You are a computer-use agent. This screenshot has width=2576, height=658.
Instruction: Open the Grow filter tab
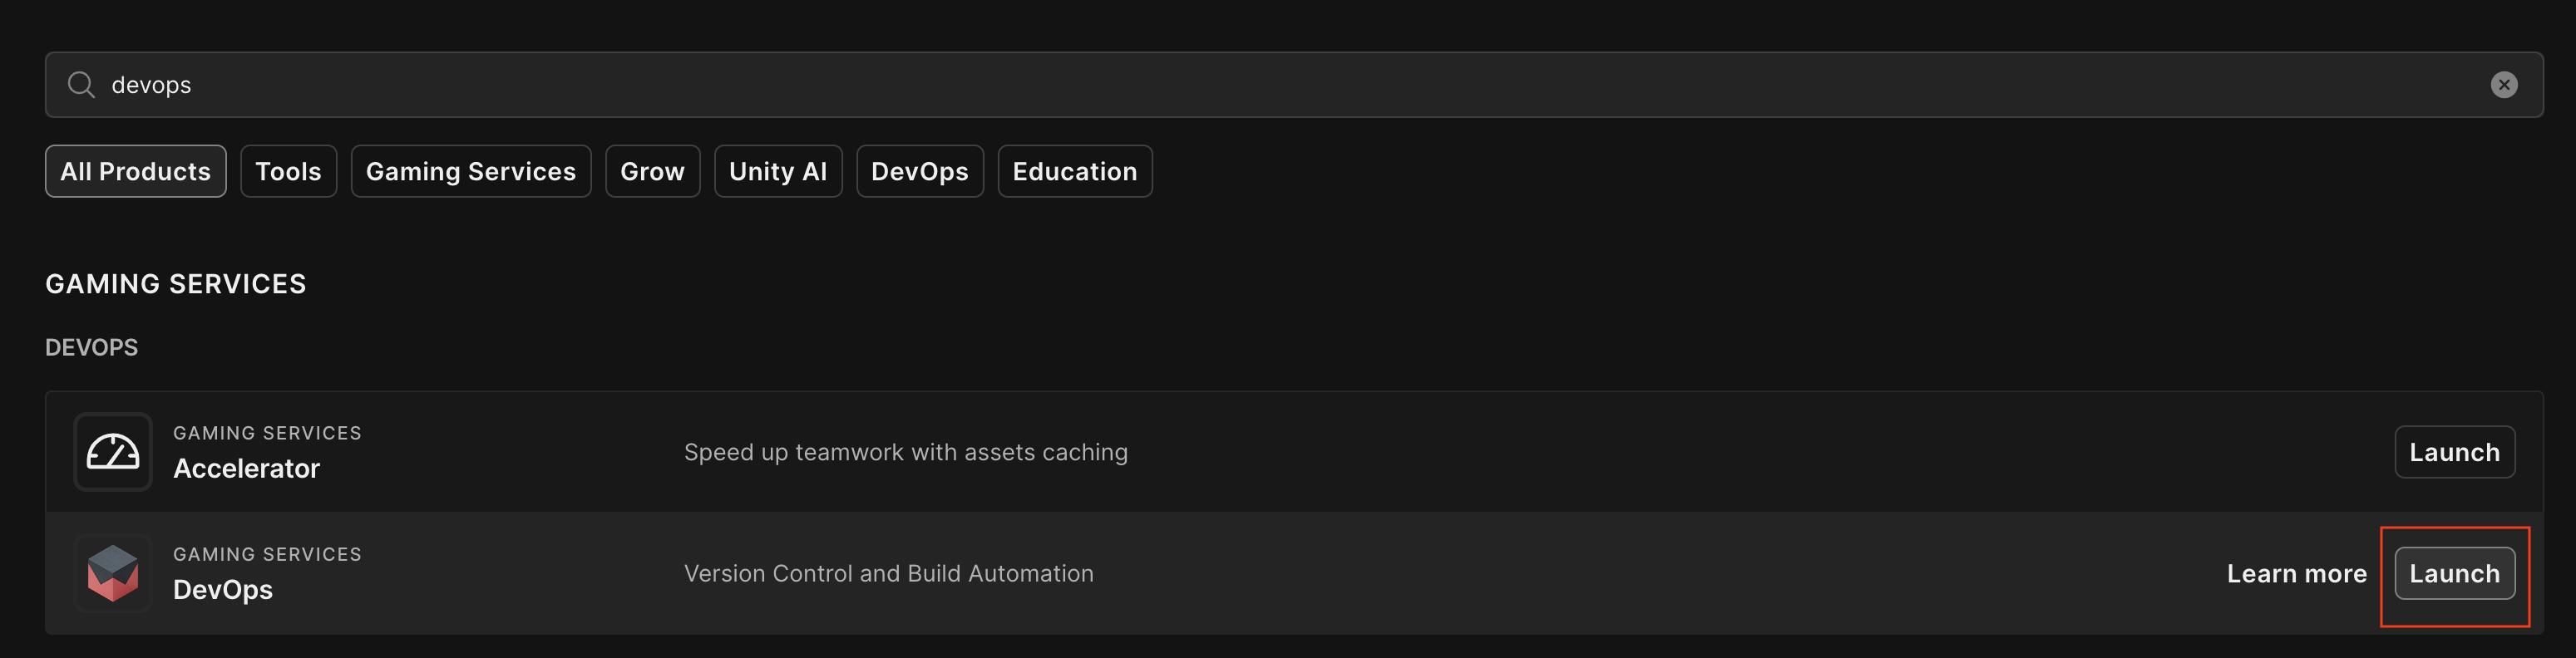click(652, 172)
